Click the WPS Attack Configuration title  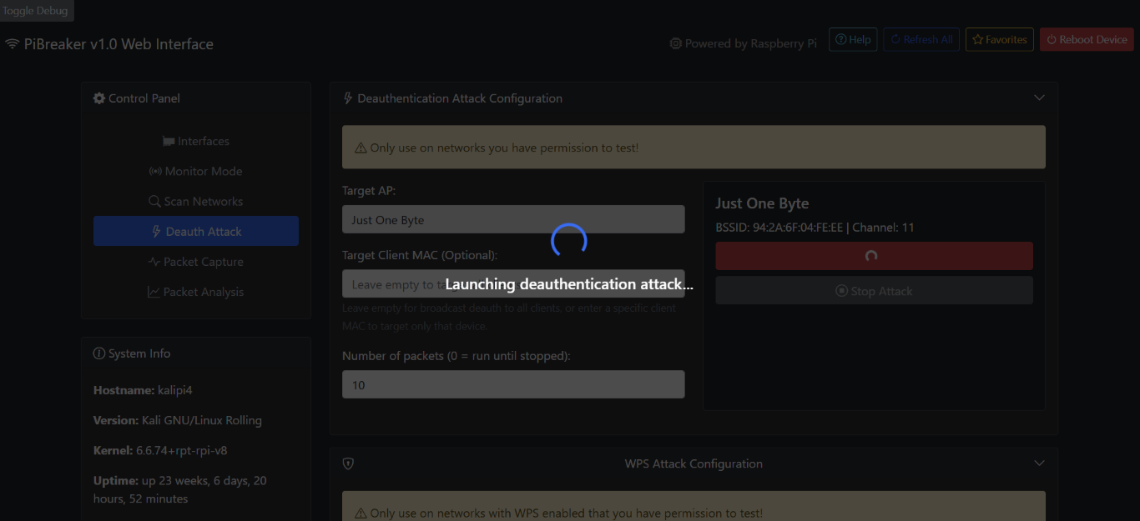tap(694, 463)
